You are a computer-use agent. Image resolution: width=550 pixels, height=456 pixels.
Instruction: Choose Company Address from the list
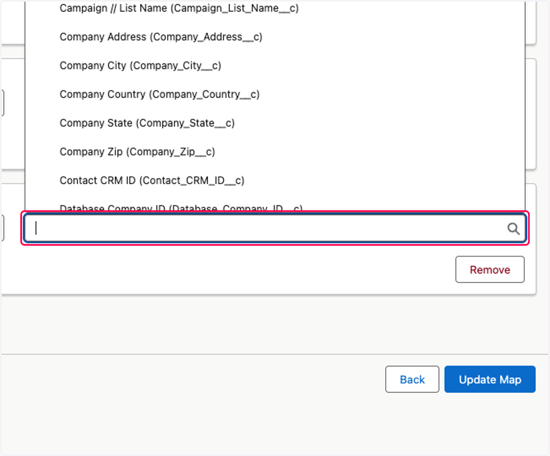275,37
